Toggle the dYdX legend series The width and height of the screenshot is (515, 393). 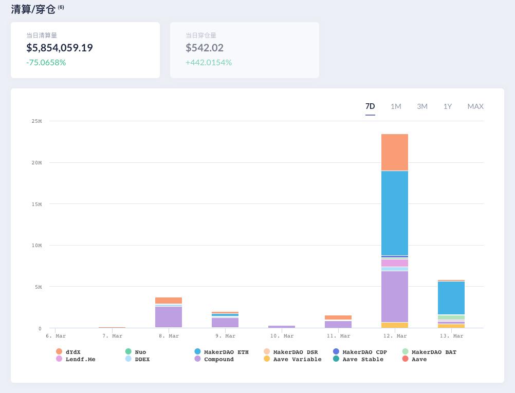click(72, 352)
